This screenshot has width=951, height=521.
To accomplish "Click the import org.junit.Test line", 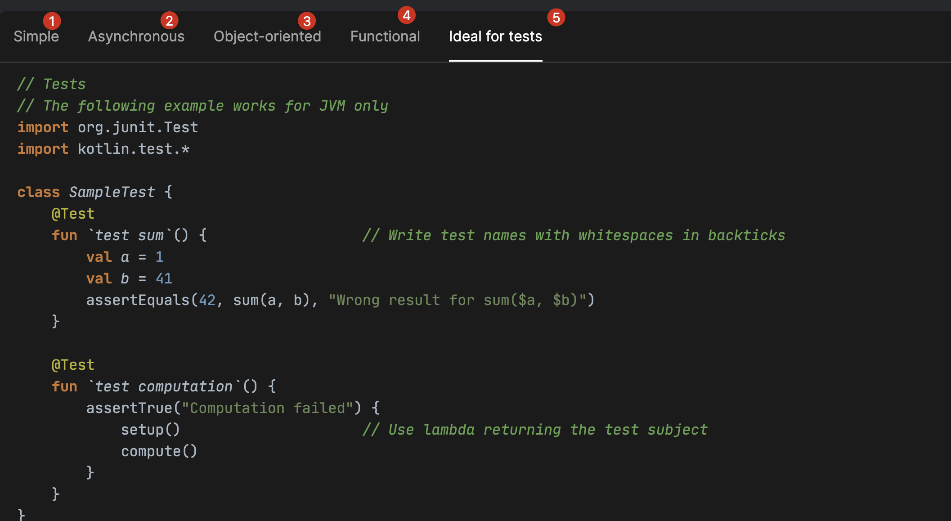I will [108, 127].
